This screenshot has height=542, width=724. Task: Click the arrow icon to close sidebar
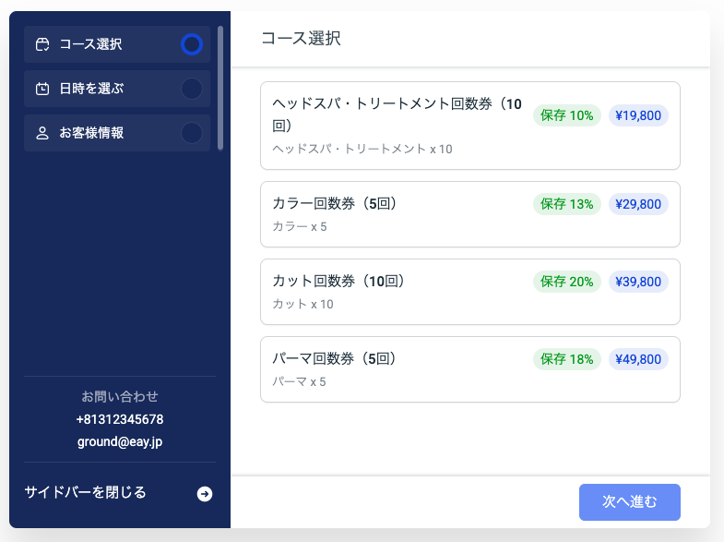(x=205, y=494)
